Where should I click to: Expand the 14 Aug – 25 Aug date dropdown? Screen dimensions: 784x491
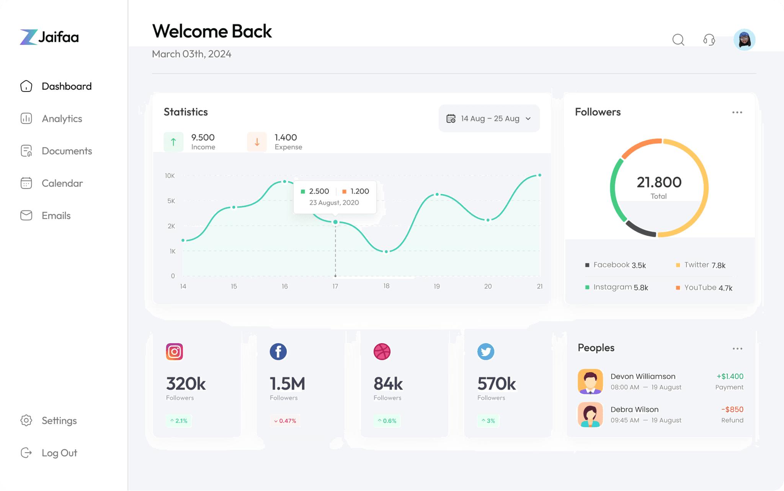(489, 118)
